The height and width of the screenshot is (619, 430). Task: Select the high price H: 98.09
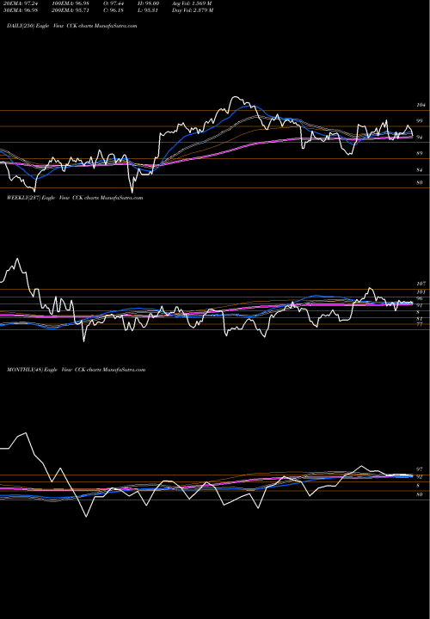(x=150, y=3)
